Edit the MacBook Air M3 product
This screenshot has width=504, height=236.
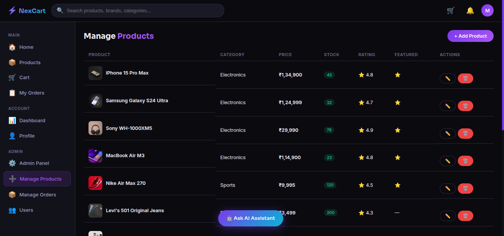coord(448,161)
